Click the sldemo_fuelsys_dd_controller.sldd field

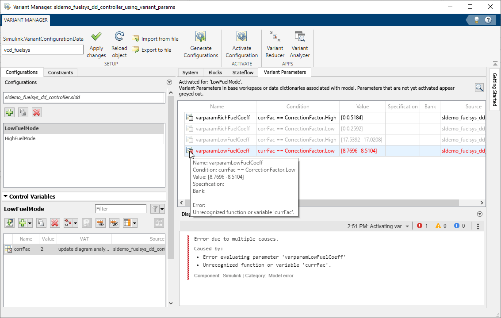pyautogui.click(x=84, y=97)
